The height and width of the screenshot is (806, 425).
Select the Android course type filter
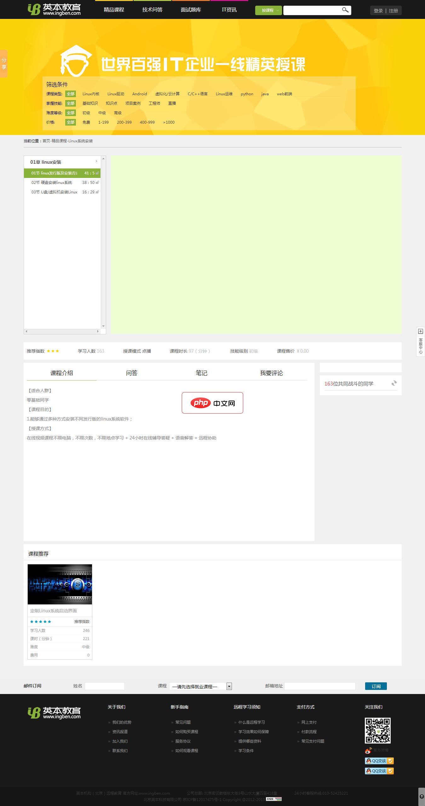click(x=140, y=94)
